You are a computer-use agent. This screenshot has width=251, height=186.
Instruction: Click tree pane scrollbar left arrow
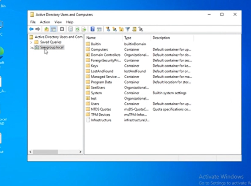click(x=31, y=152)
